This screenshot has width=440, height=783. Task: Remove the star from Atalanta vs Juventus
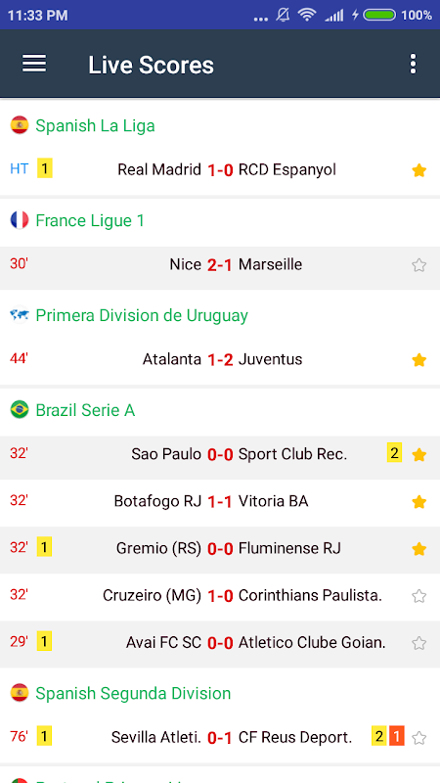pos(419,360)
